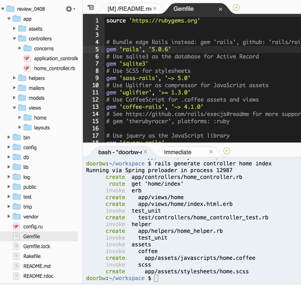Click the README.md file icon
Viewport: 301px width, 285px height.
(x=16, y=266)
